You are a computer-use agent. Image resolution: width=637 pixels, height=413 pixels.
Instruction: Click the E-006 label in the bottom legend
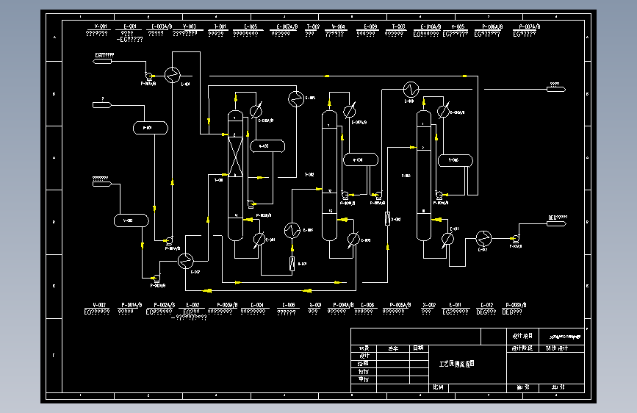tap(289, 305)
